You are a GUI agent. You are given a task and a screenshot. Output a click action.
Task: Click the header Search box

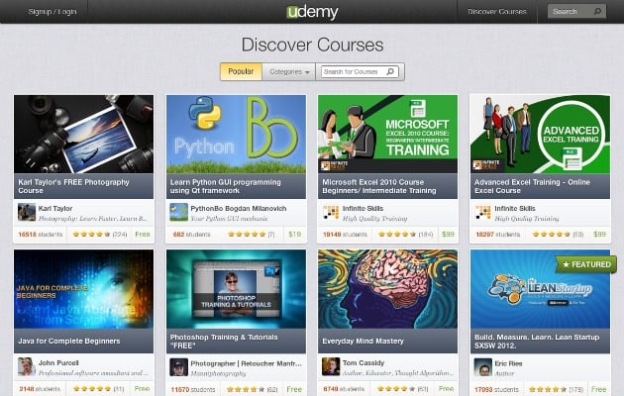576,11
